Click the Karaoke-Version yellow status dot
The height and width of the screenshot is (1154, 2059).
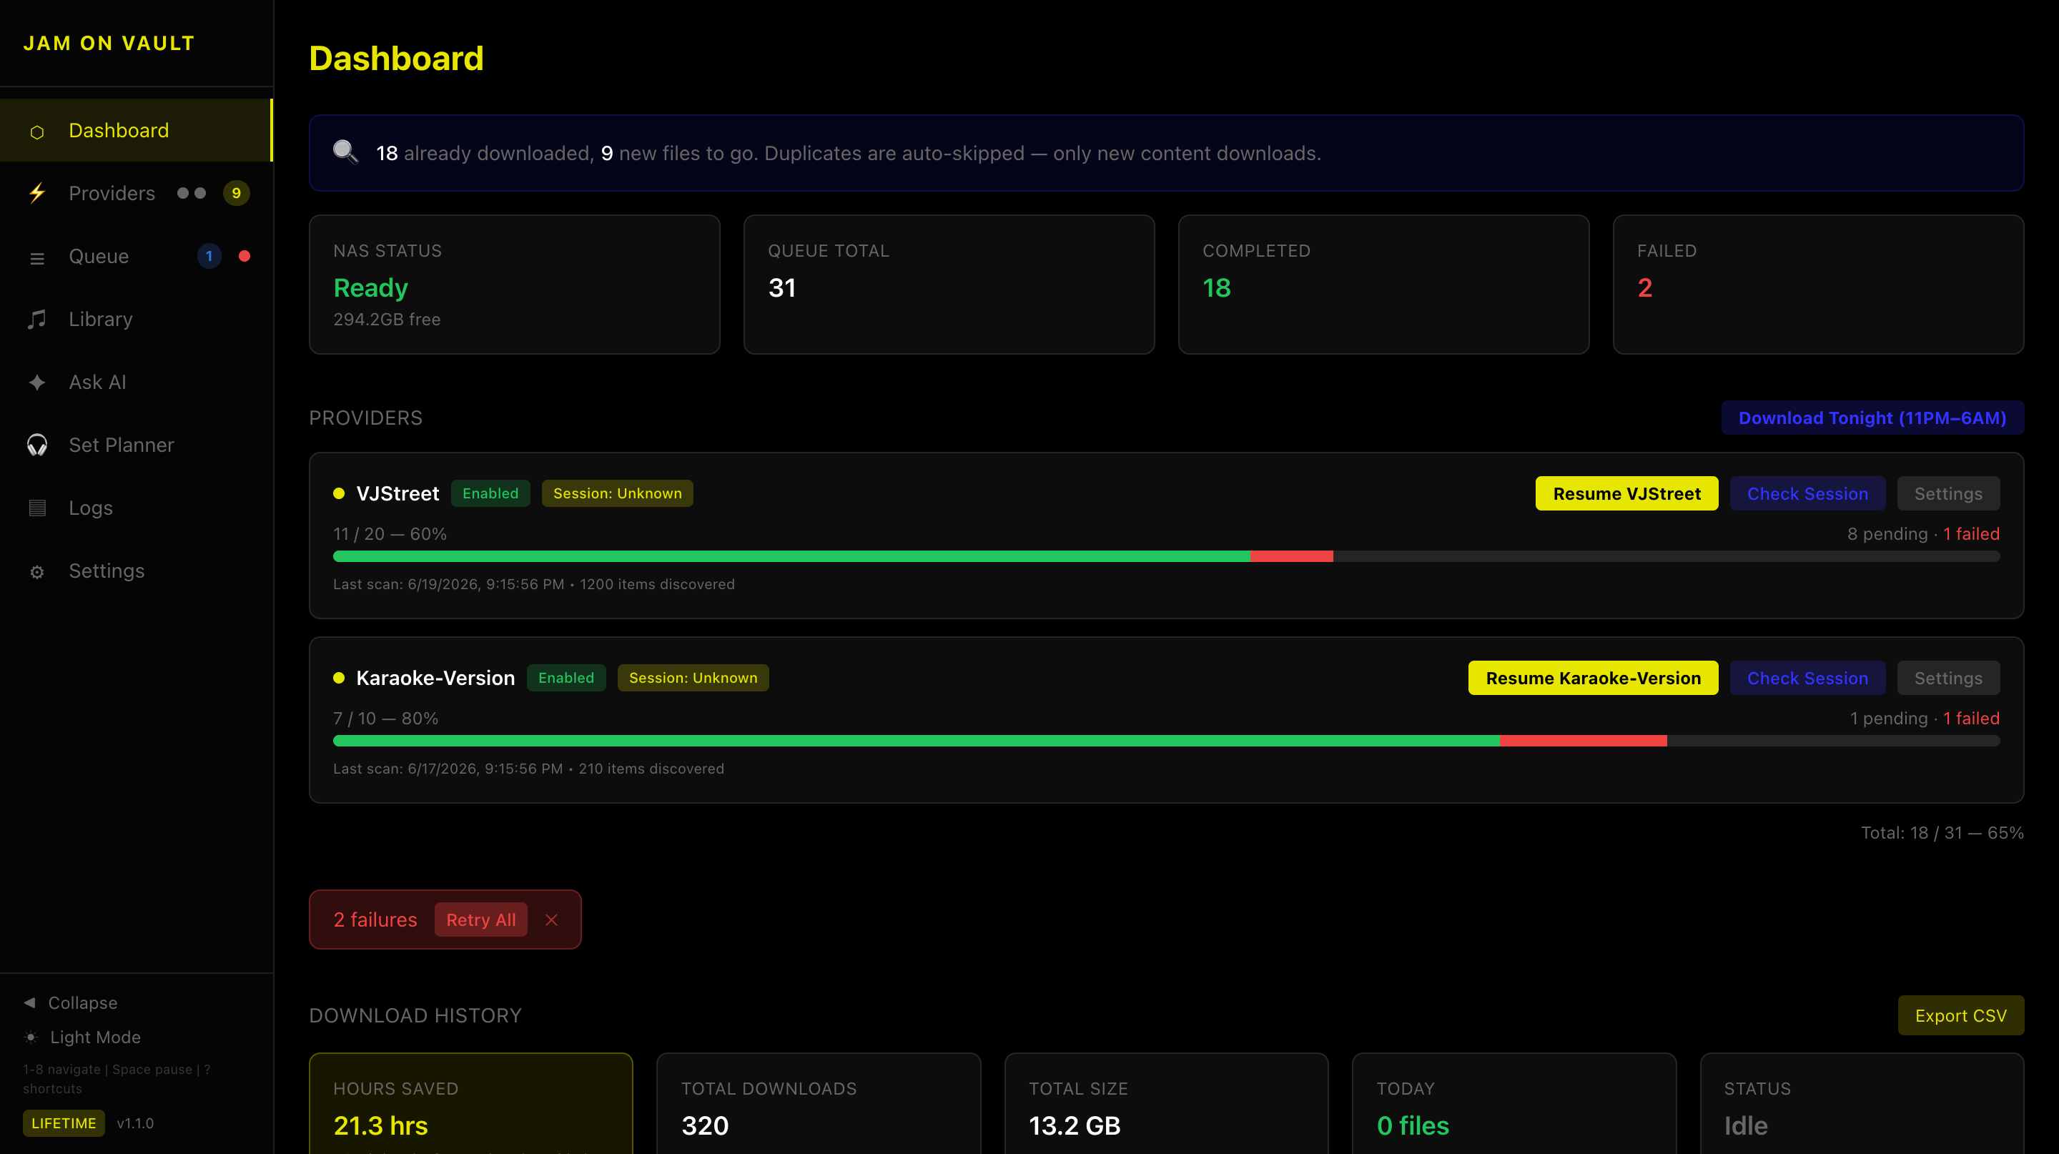tap(339, 678)
